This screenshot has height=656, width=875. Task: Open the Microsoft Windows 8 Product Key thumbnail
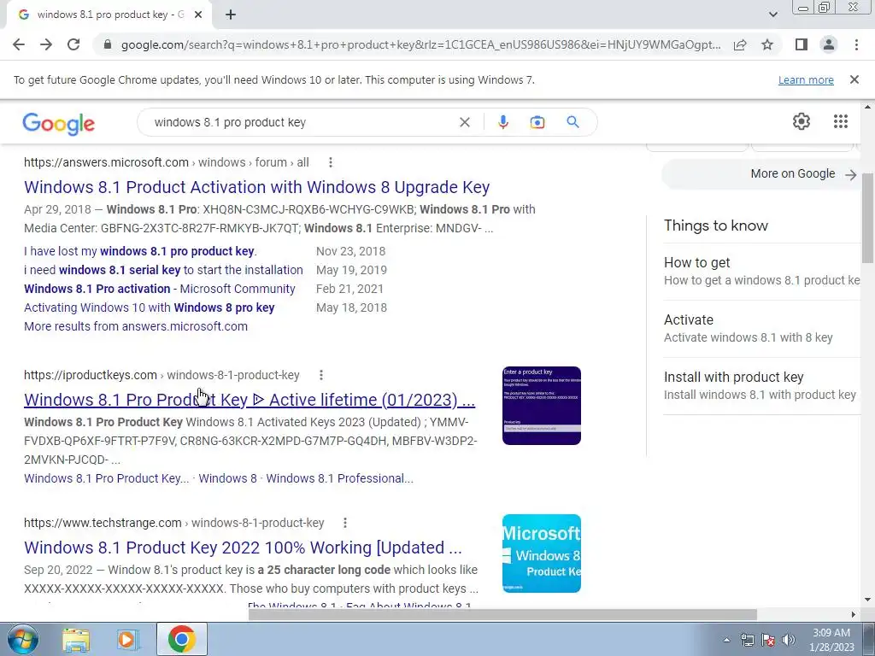(541, 553)
